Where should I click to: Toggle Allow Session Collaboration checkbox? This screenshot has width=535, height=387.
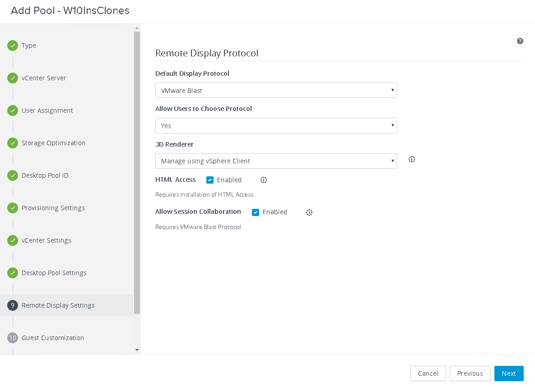pos(256,212)
